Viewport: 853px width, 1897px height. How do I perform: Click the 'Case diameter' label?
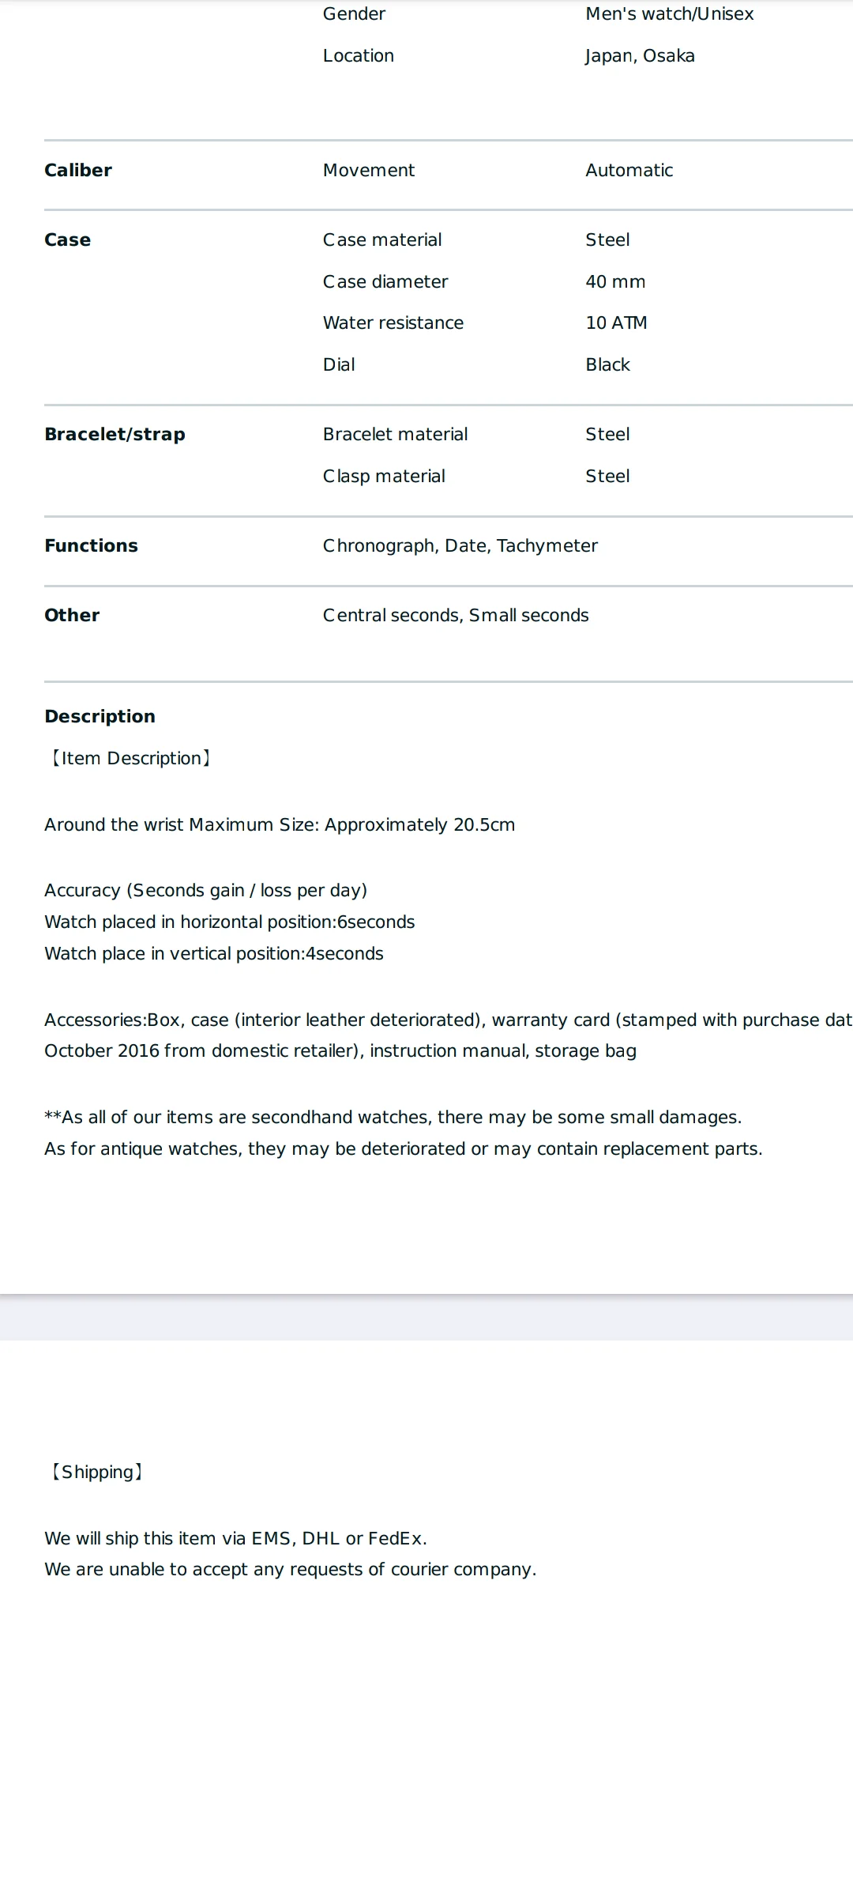pos(385,281)
